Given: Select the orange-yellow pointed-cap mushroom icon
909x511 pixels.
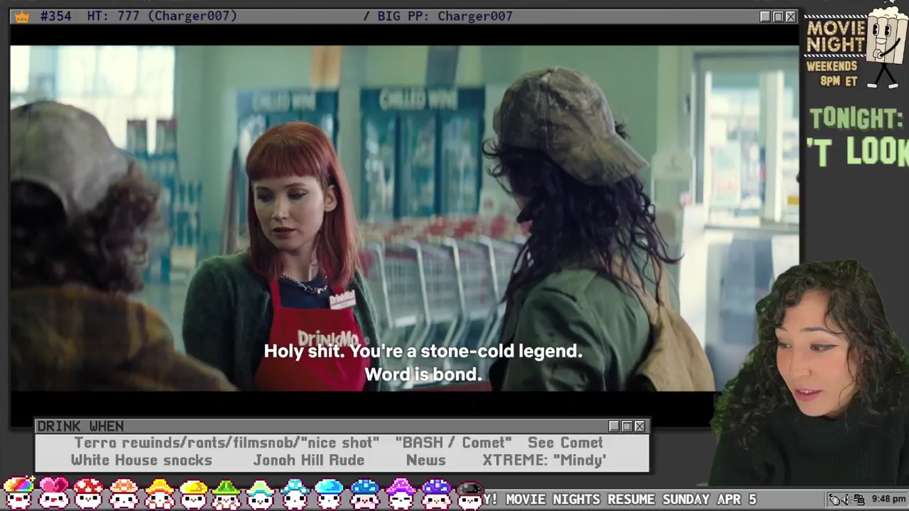Looking at the screenshot, I should pyautogui.click(x=159, y=493).
